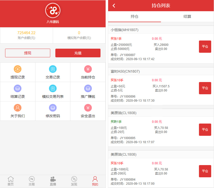Tap the 推广赚钱 promotion icon

pos(88,88)
